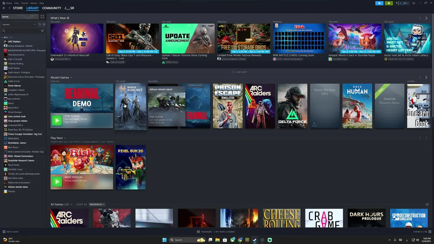Open Dark Hours Prologue tile in All Games

click(367, 218)
